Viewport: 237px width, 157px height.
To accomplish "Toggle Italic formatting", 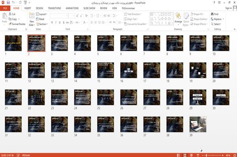I will point(56,22).
